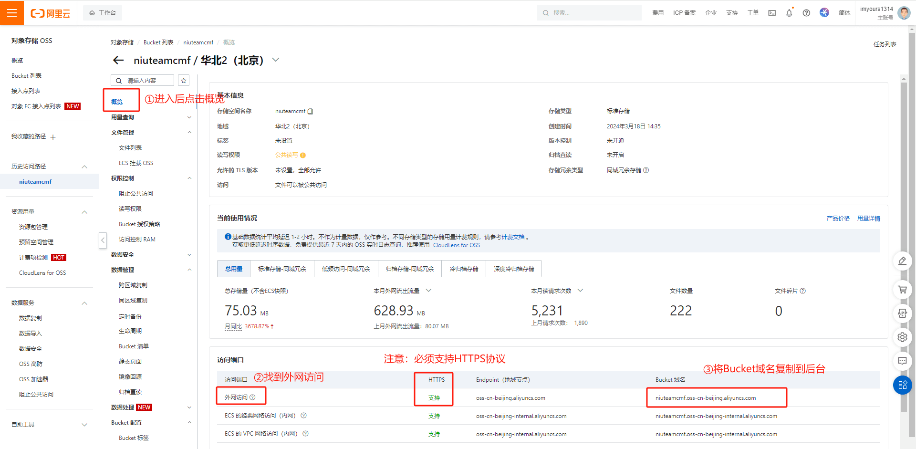
Task: Click the gear settings floating icon
Action: click(x=902, y=337)
